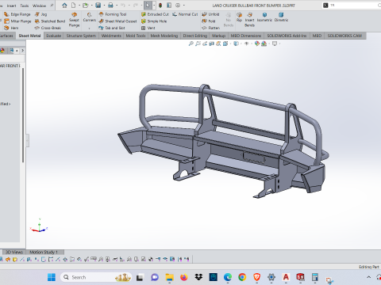Image resolution: width=381 pixels, height=285 pixels.
Task: Click the Rebuild traffic light icon
Action: click(160, 6)
